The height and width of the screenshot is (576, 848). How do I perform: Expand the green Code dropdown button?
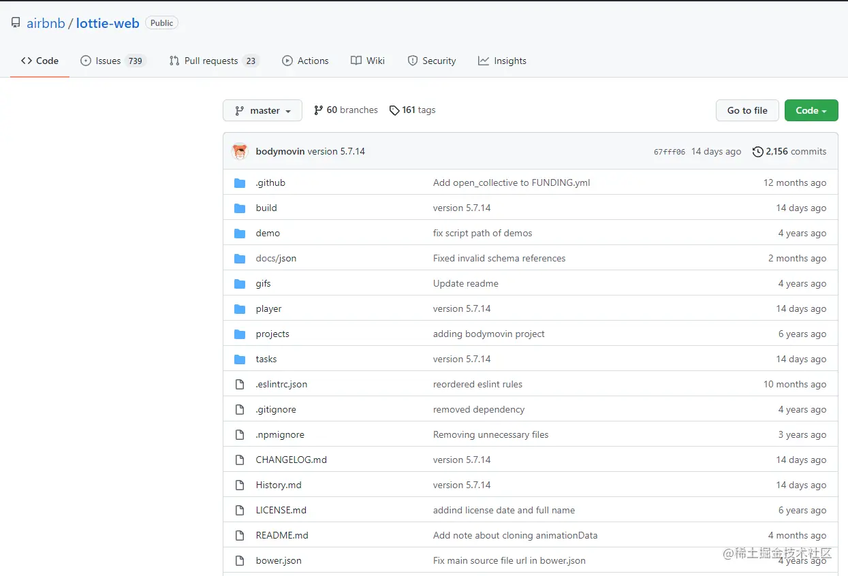811,110
